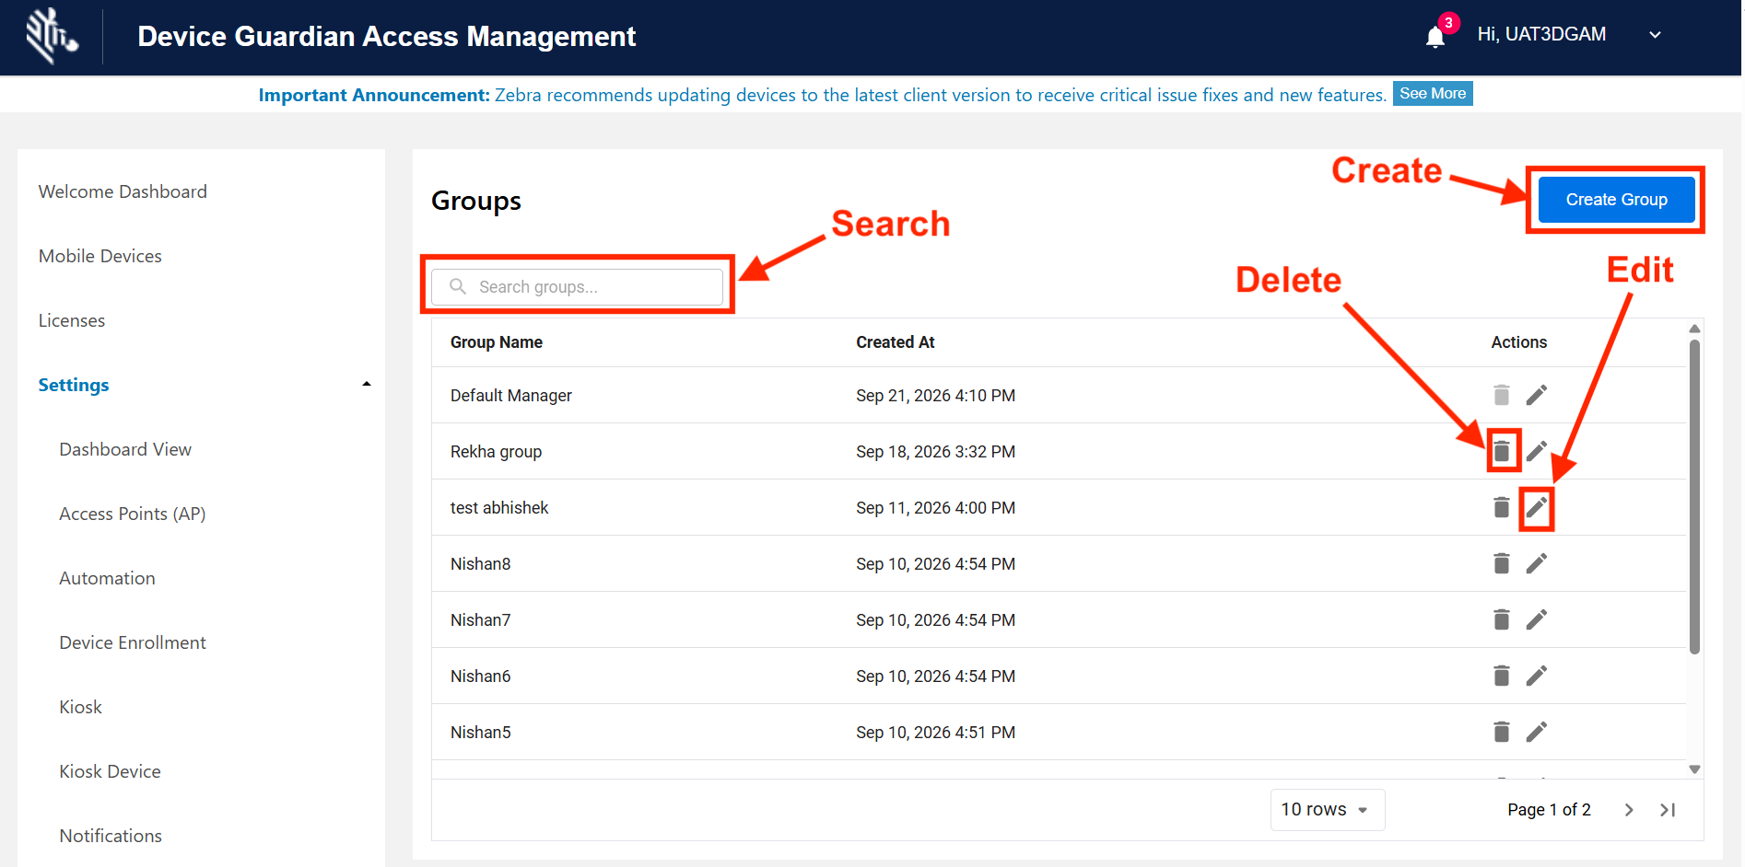The height and width of the screenshot is (867, 1745).
Task: Edit the Nishan7 group
Action: (x=1536, y=619)
